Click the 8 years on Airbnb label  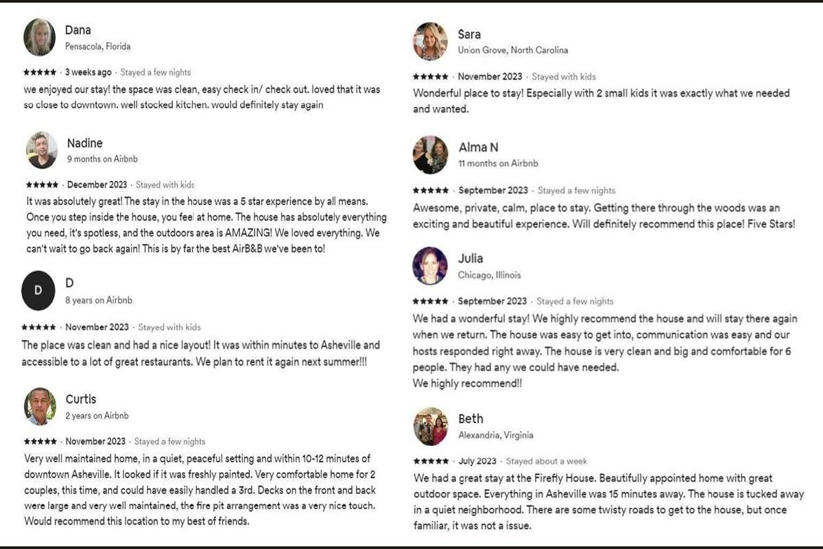[99, 301]
